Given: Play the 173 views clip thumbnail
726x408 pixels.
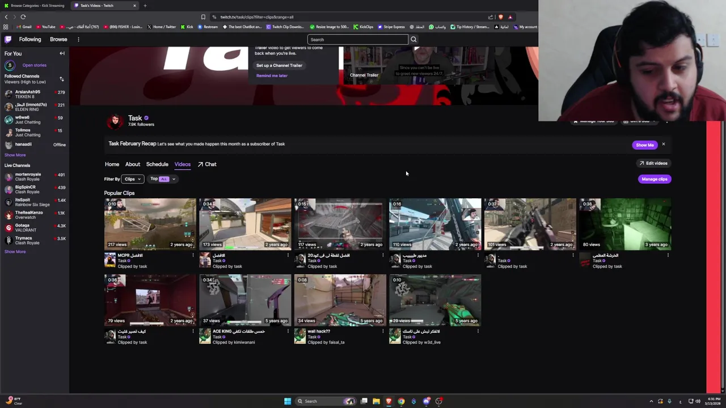Looking at the screenshot, I should 245,224.
